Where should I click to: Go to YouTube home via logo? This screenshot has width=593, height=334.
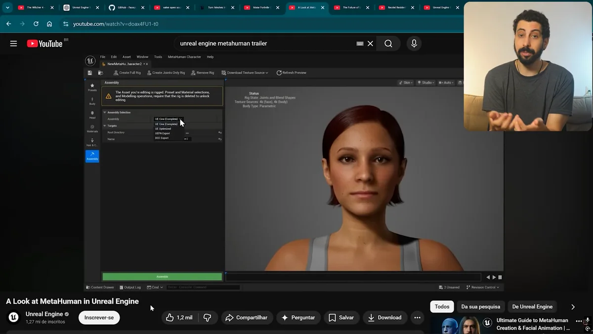(44, 43)
